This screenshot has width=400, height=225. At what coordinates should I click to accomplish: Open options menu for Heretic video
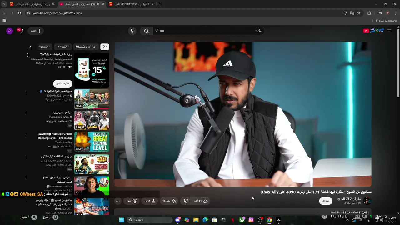point(27,134)
